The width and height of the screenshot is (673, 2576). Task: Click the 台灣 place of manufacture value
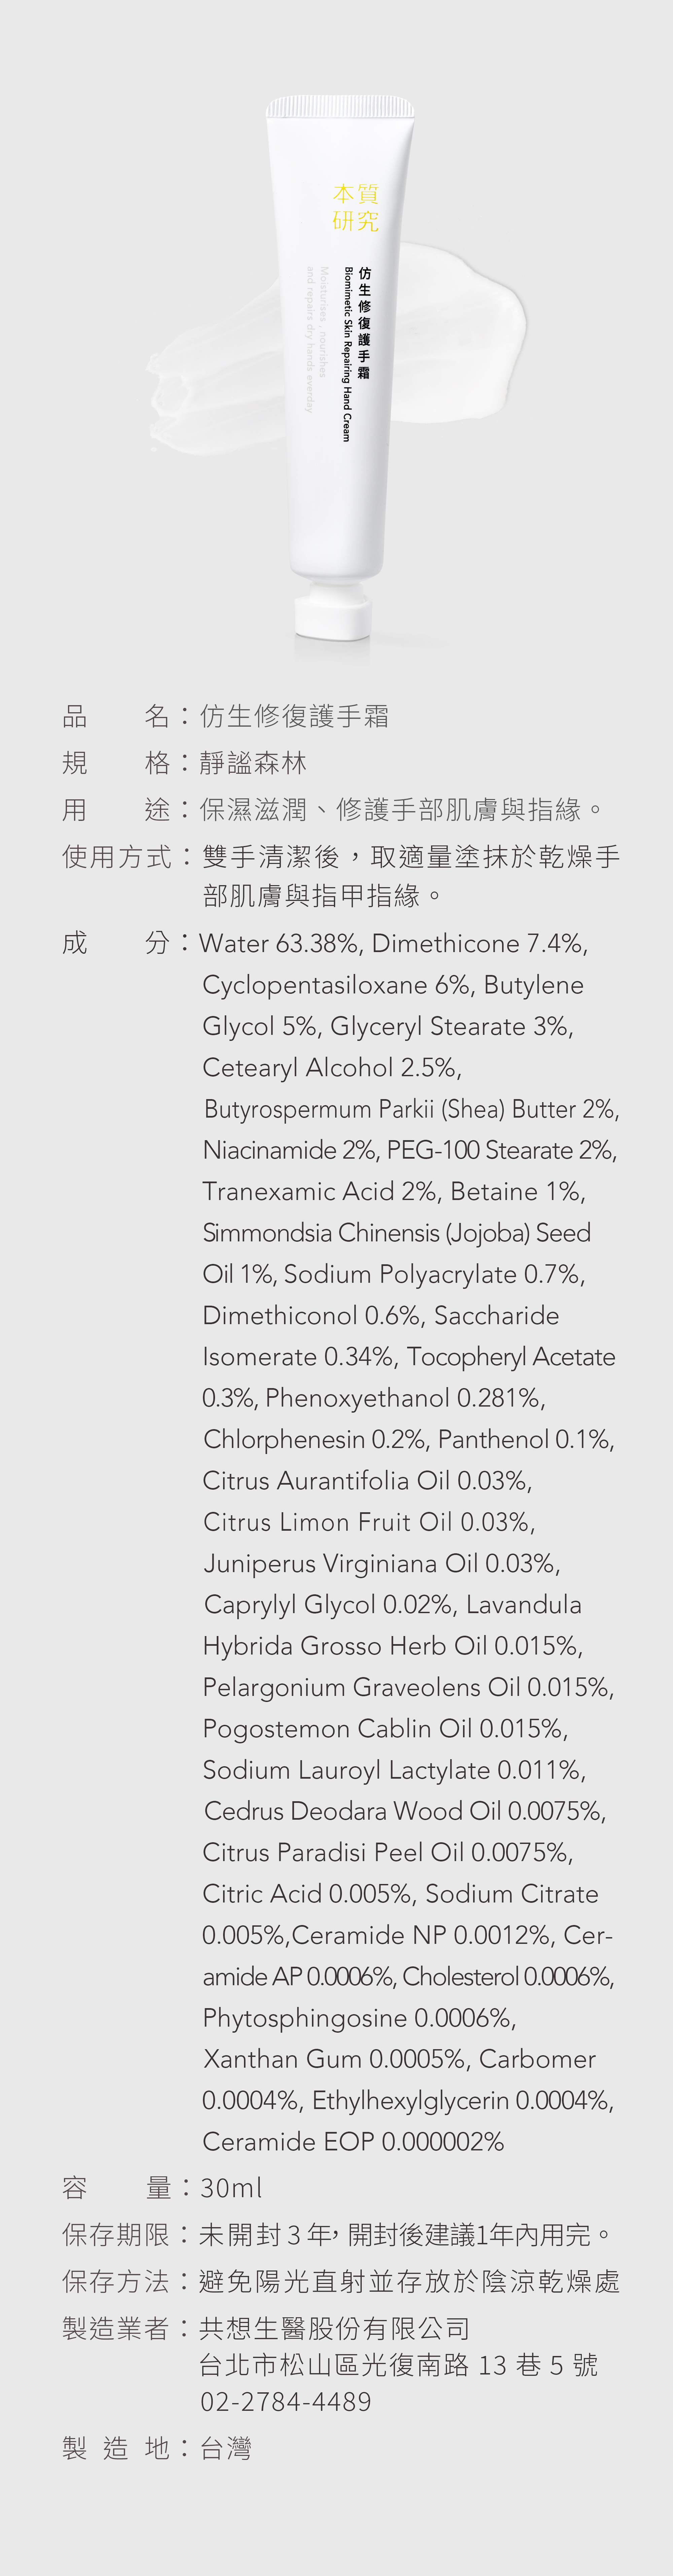[x=226, y=2448]
